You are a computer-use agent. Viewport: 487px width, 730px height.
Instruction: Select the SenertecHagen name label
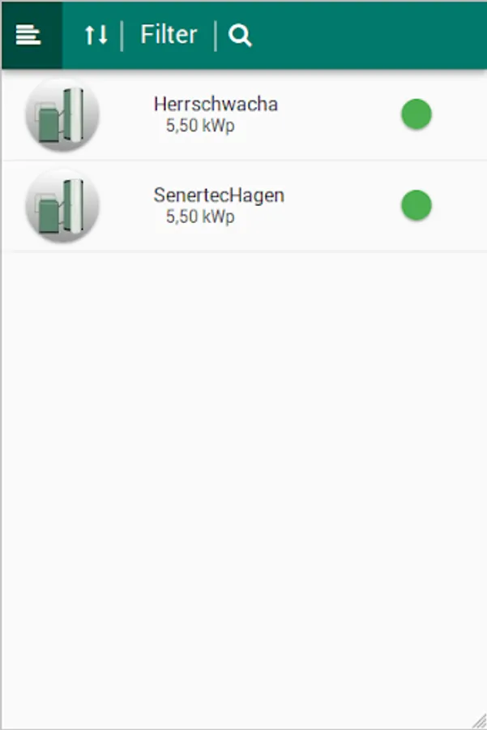(x=219, y=195)
